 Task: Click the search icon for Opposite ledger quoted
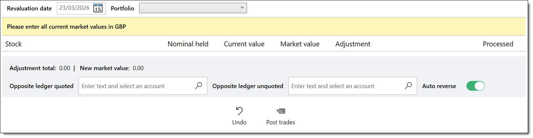[199, 86]
